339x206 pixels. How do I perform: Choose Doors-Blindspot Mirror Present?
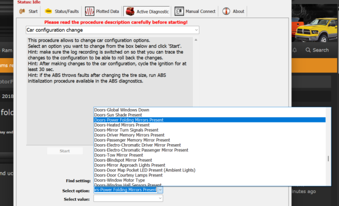point(210,160)
